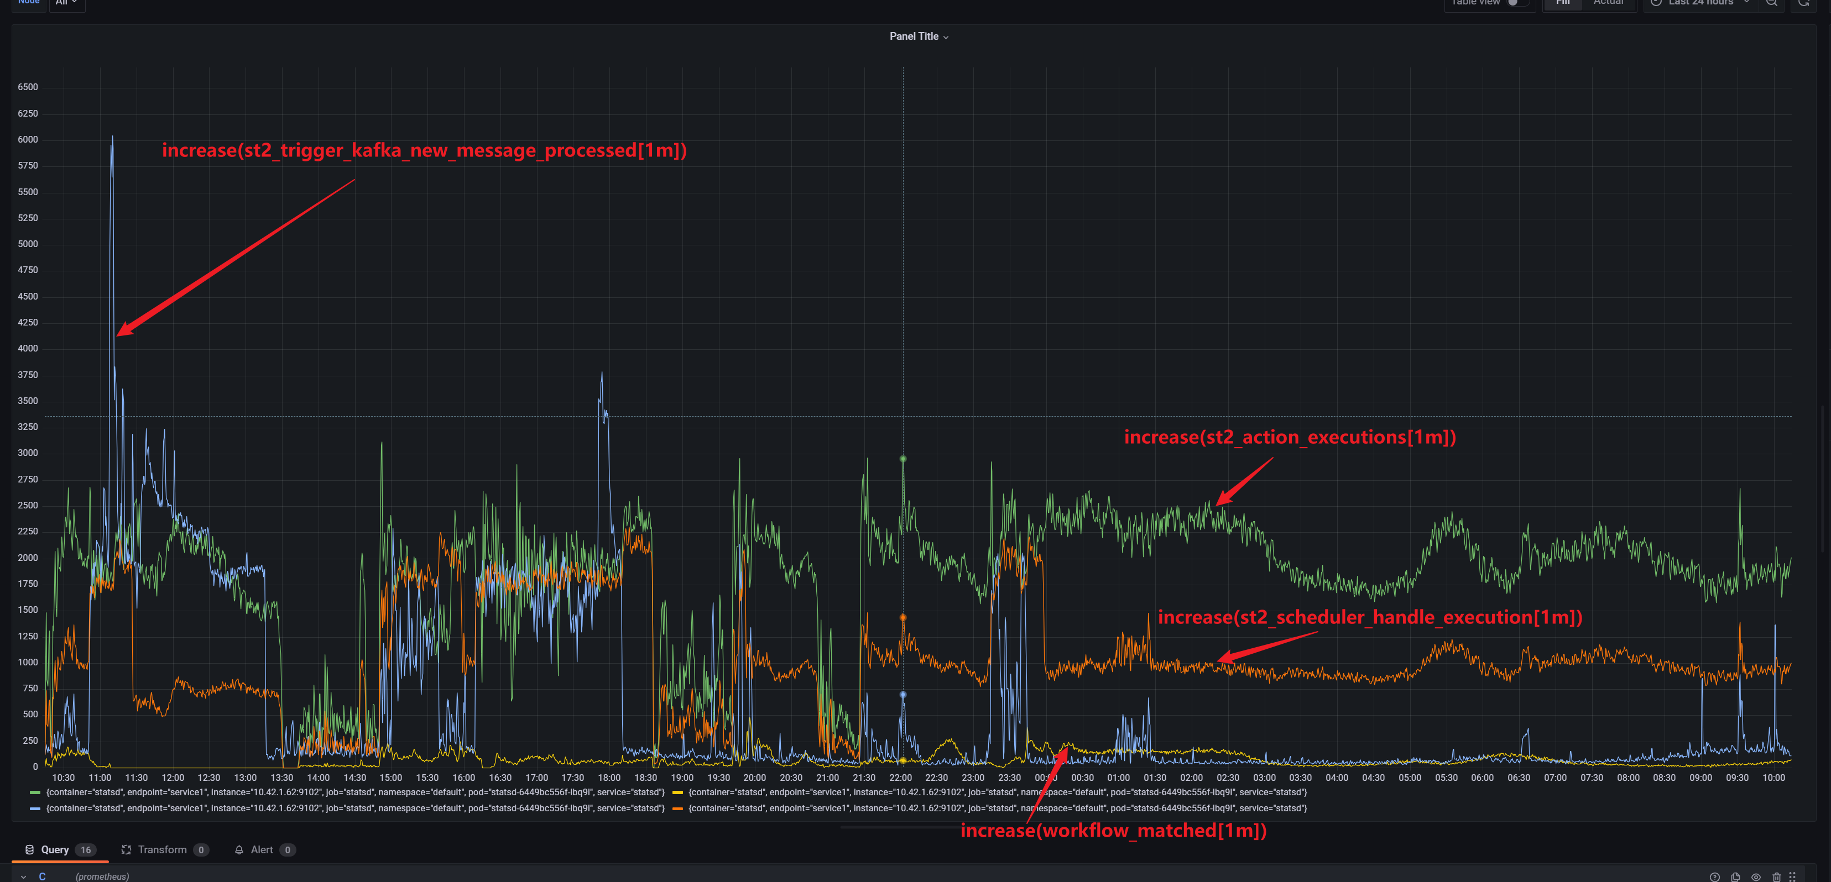Click the query C drag handle icon
1831x882 pixels.
click(x=1792, y=877)
